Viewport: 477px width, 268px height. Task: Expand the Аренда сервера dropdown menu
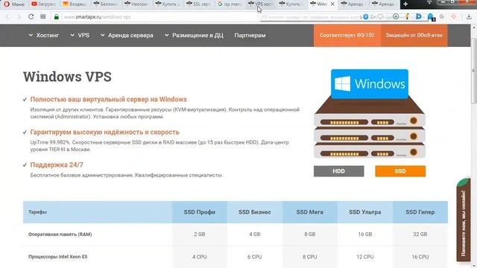click(x=127, y=35)
